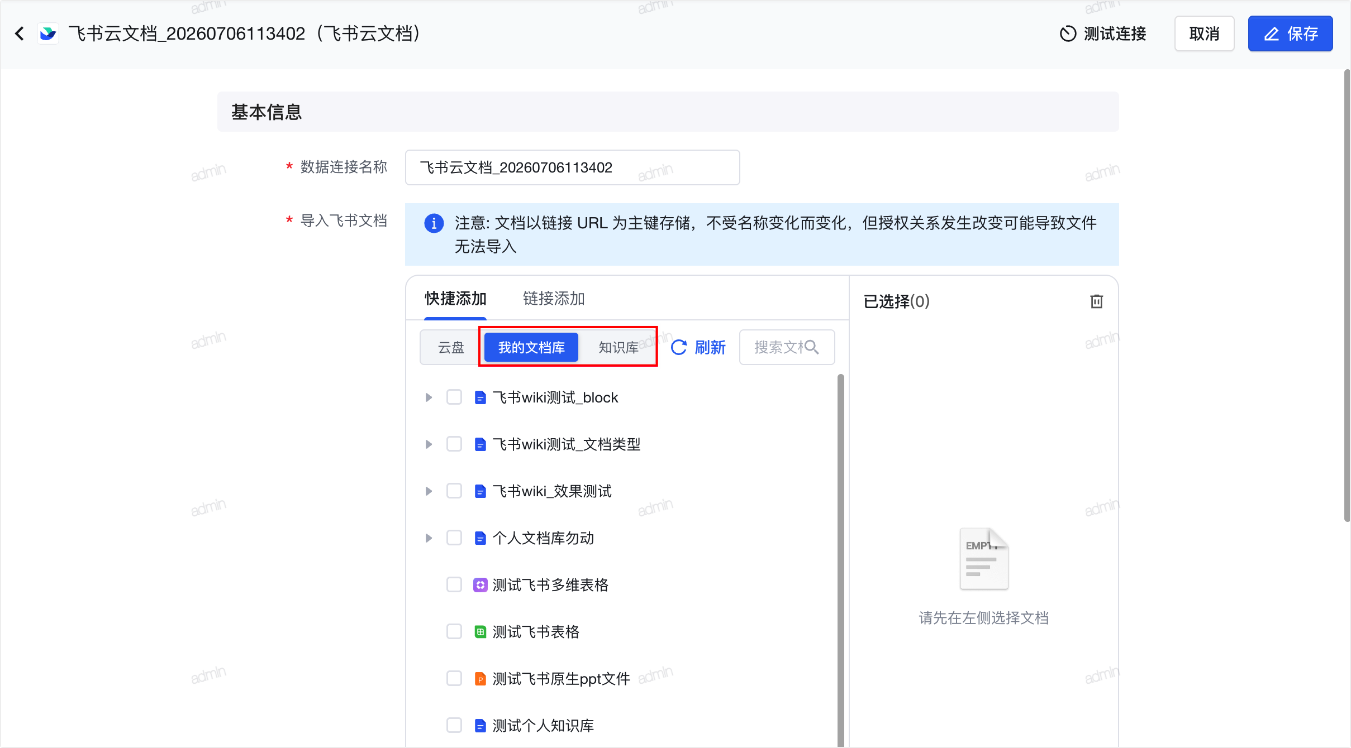This screenshot has width=1351, height=748.
Task: Expand the 个人文档库勿动 tree node
Action: (x=429, y=538)
